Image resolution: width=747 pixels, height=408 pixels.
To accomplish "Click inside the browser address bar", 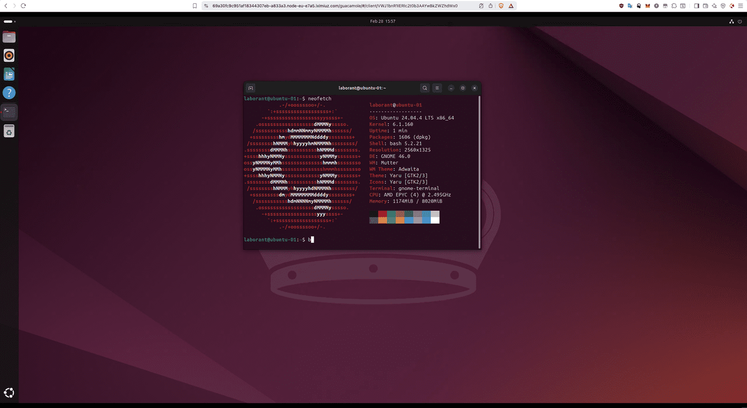I will [356, 6].
